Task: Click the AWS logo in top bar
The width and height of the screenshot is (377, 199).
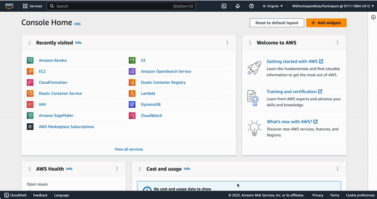Action: 9,6
